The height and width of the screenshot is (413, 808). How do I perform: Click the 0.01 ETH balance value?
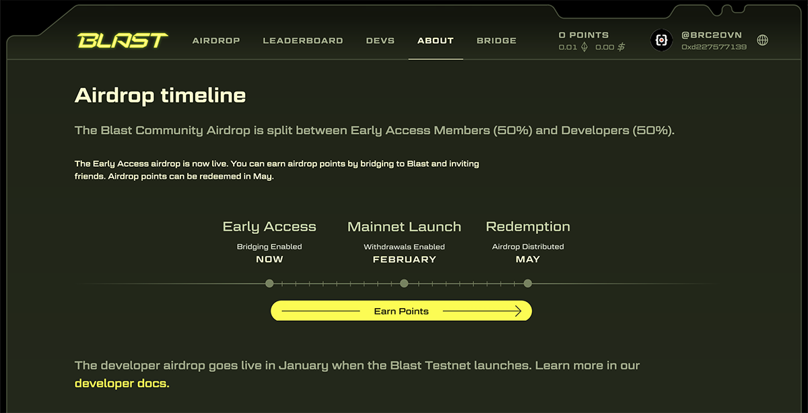coord(568,47)
